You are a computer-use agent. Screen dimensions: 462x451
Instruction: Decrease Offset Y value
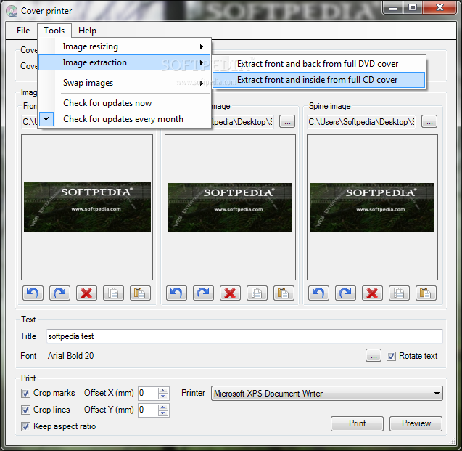pos(162,413)
